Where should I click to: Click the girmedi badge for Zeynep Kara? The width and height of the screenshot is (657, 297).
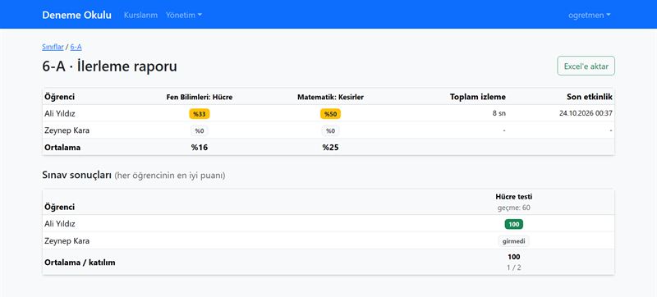(x=514, y=241)
